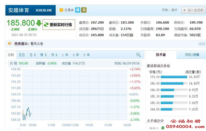Viewport: 206px width, 131px height.
Task: Click the speaker icon beside 投资提示
Action: coord(10,43)
